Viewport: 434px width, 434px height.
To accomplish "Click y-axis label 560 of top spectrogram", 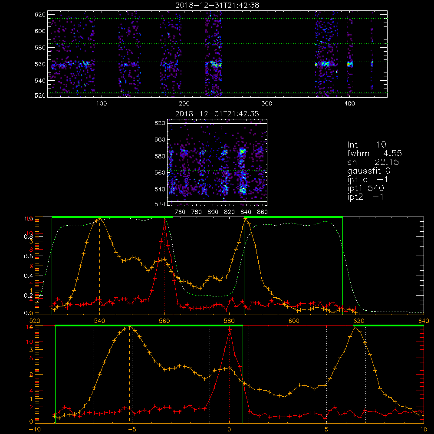I will pyautogui.click(x=40, y=64).
